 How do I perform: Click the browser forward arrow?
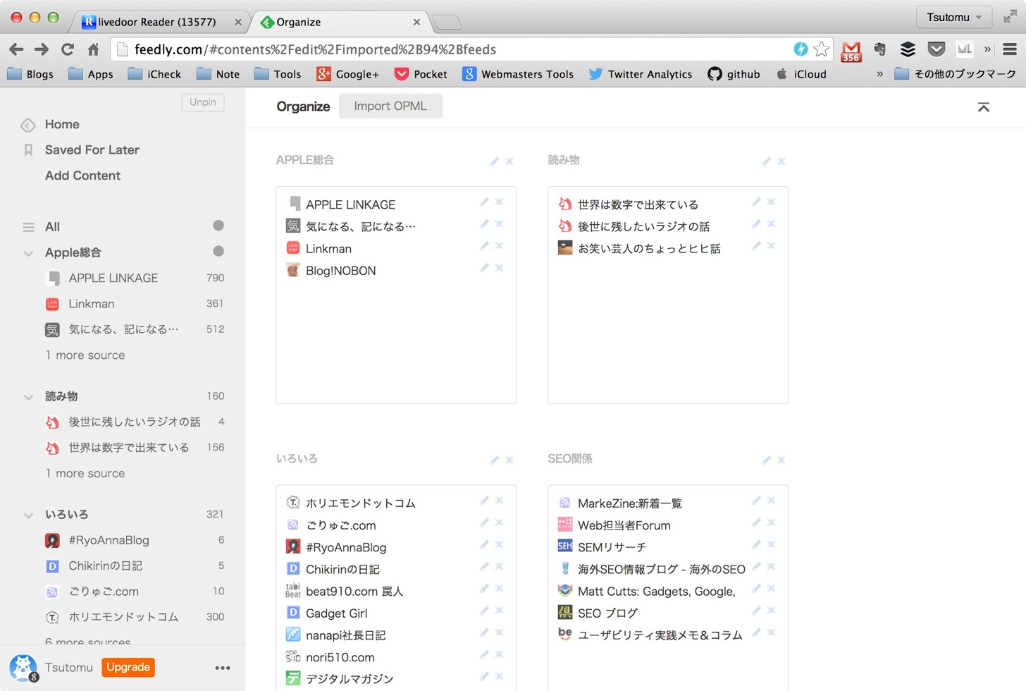pyautogui.click(x=42, y=49)
